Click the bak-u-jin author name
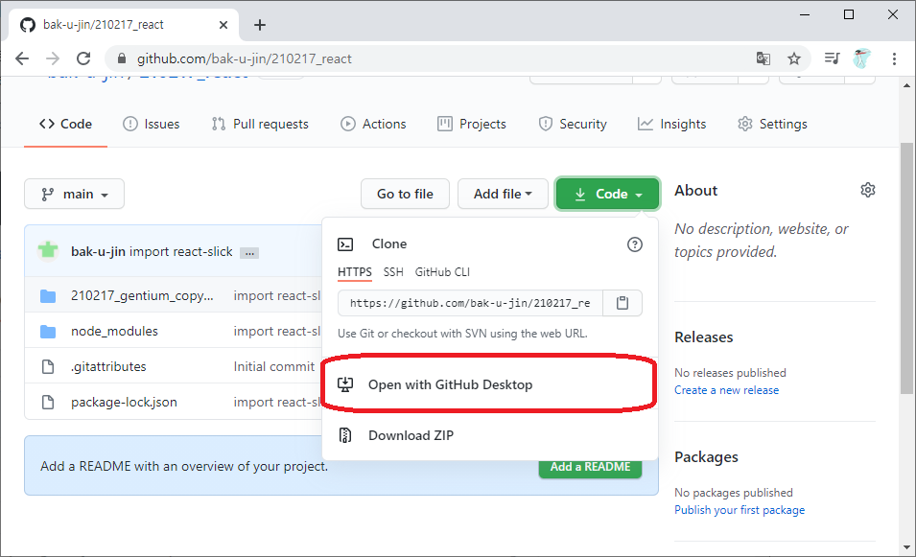The image size is (916, 557). click(98, 251)
